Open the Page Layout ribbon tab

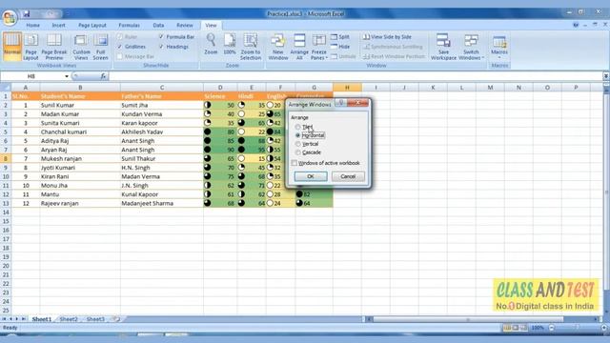pyautogui.click(x=92, y=26)
